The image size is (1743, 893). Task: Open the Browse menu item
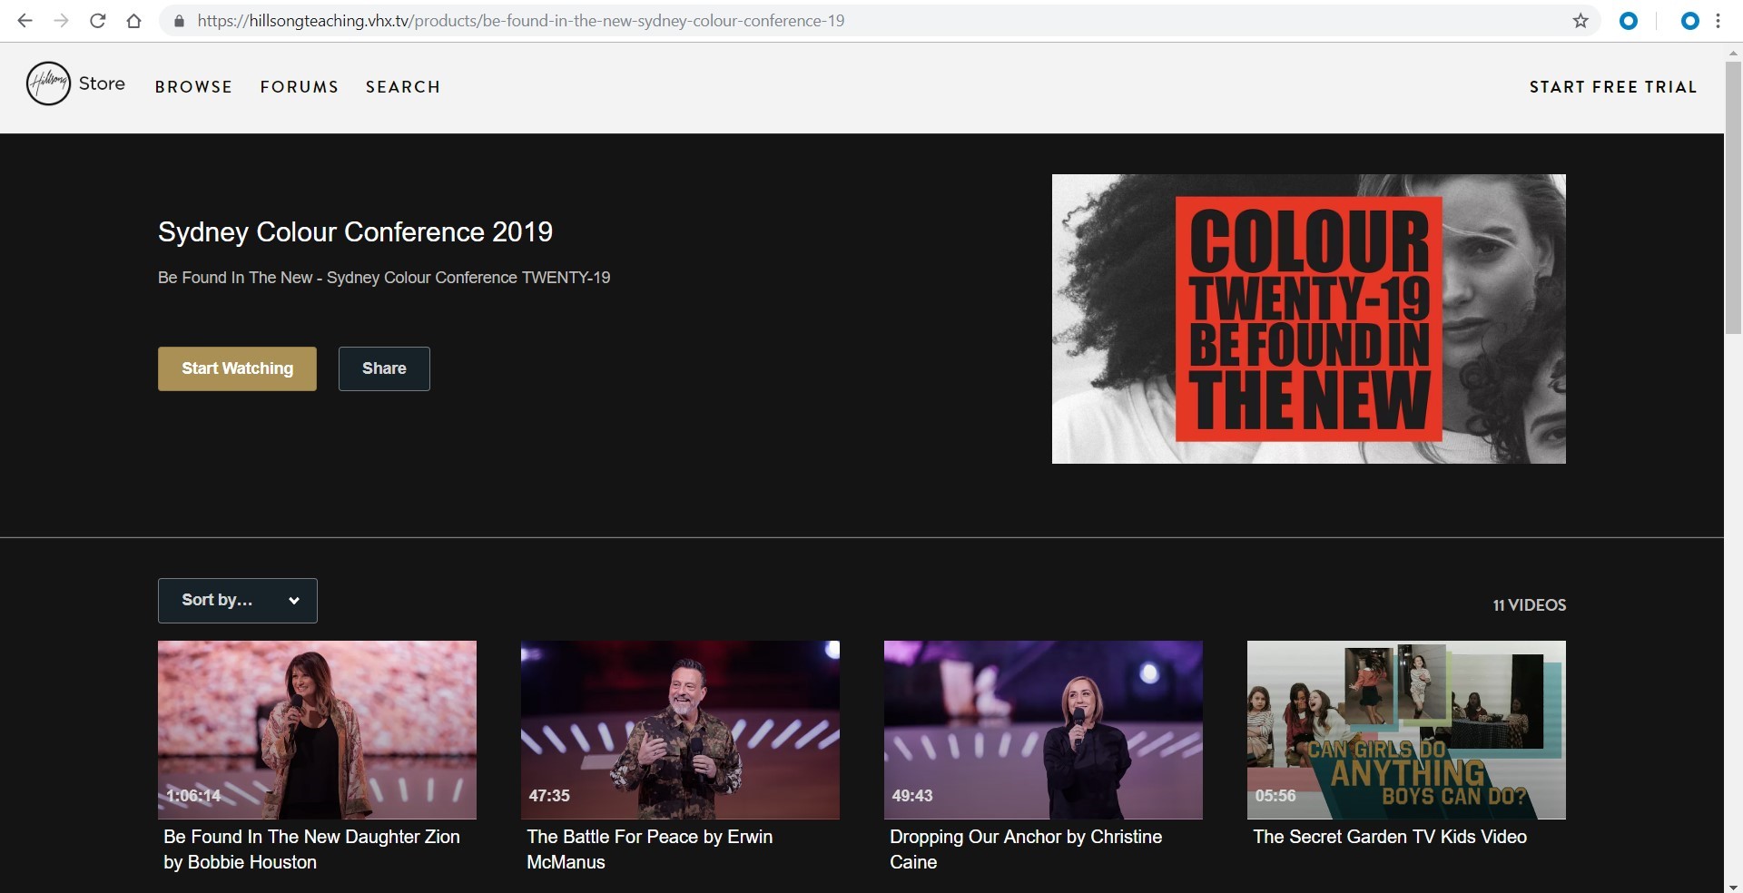point(193,87)
